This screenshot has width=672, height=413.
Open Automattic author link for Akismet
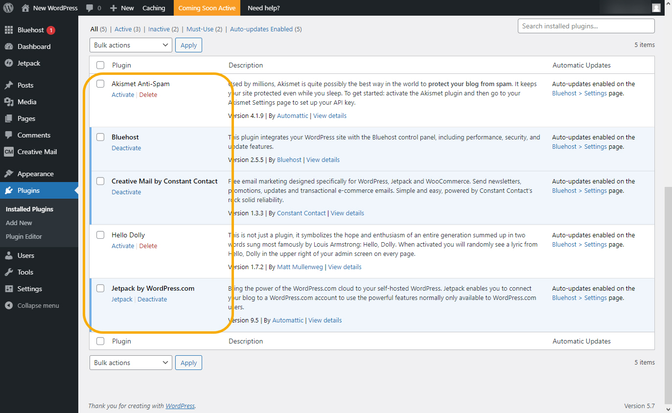(x=293, y=115)
